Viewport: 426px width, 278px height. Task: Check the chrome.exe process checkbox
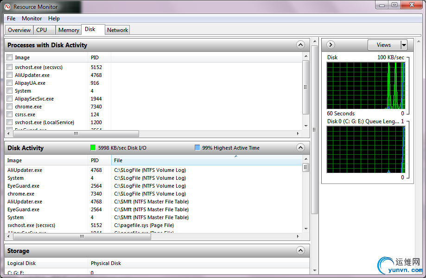click(10, 107)
